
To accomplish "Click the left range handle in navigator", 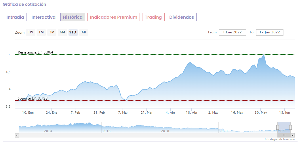I will 278,127.
